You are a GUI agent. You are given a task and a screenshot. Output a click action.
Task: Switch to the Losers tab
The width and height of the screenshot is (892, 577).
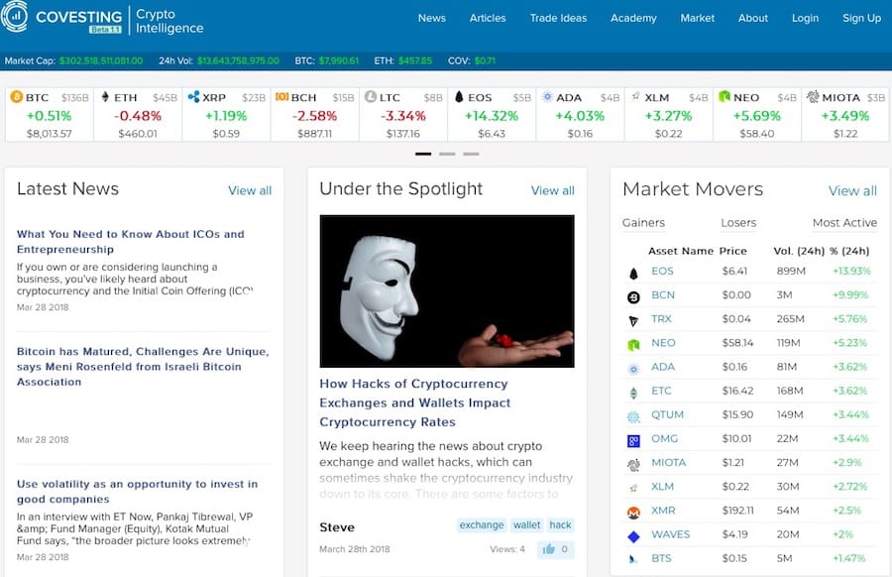tap(738, 223)
